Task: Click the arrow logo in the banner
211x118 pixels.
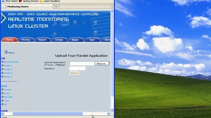Action: click(3, 18)
